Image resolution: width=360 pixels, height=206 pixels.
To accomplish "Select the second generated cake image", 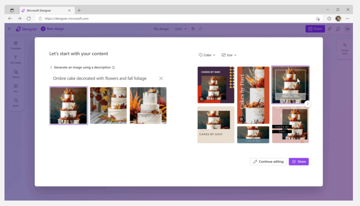I will [x=108, y=105].
